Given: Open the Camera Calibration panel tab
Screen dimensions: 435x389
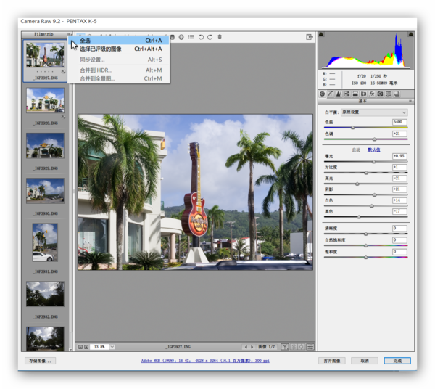Looking at the screenshot, I should click(x=380, y=94).
